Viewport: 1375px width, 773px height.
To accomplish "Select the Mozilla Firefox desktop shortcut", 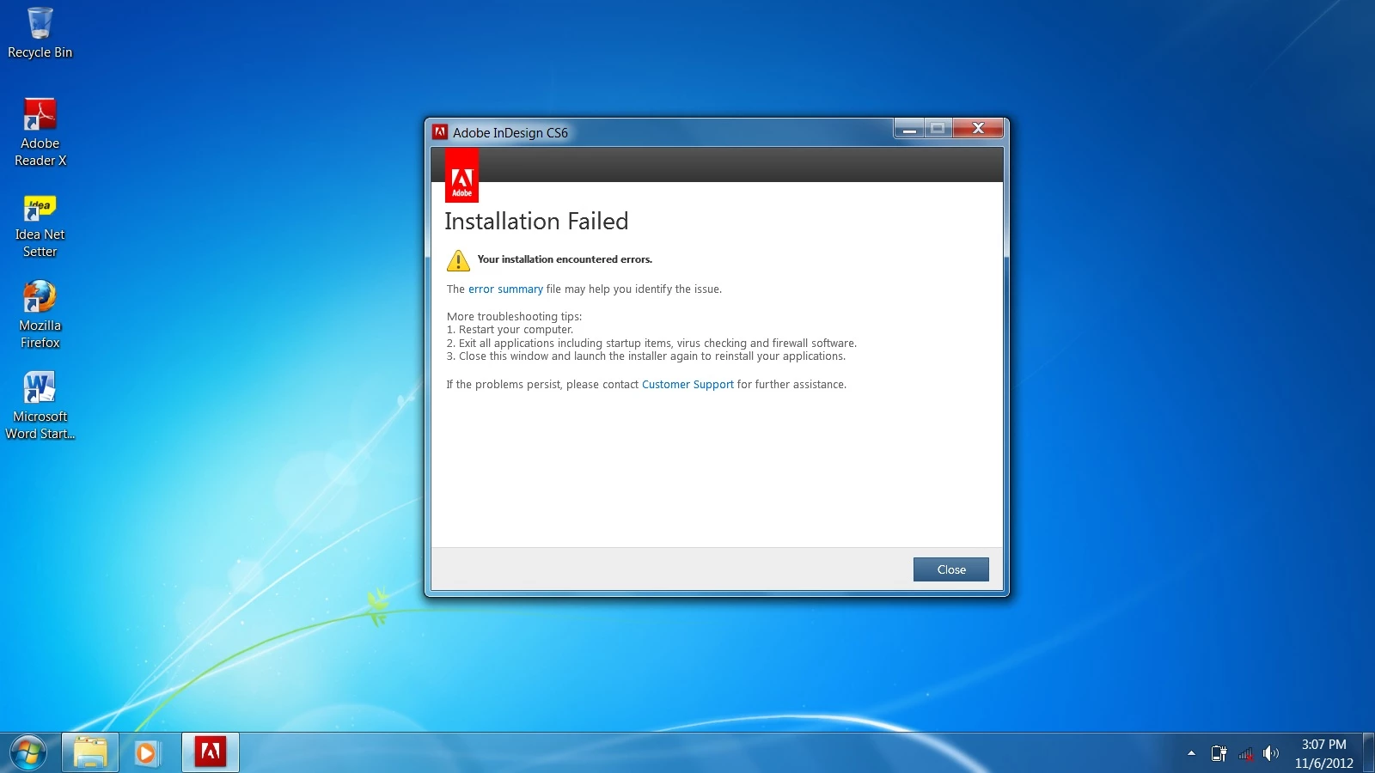I will 40,314.
